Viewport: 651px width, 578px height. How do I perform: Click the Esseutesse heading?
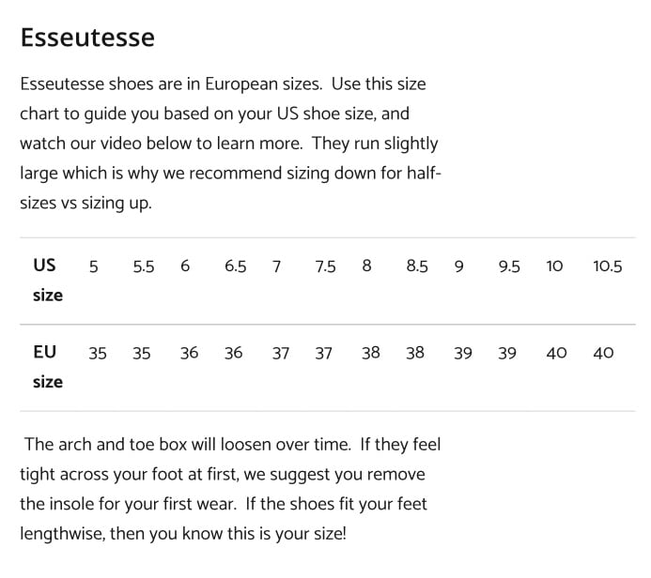coord(87,38)
